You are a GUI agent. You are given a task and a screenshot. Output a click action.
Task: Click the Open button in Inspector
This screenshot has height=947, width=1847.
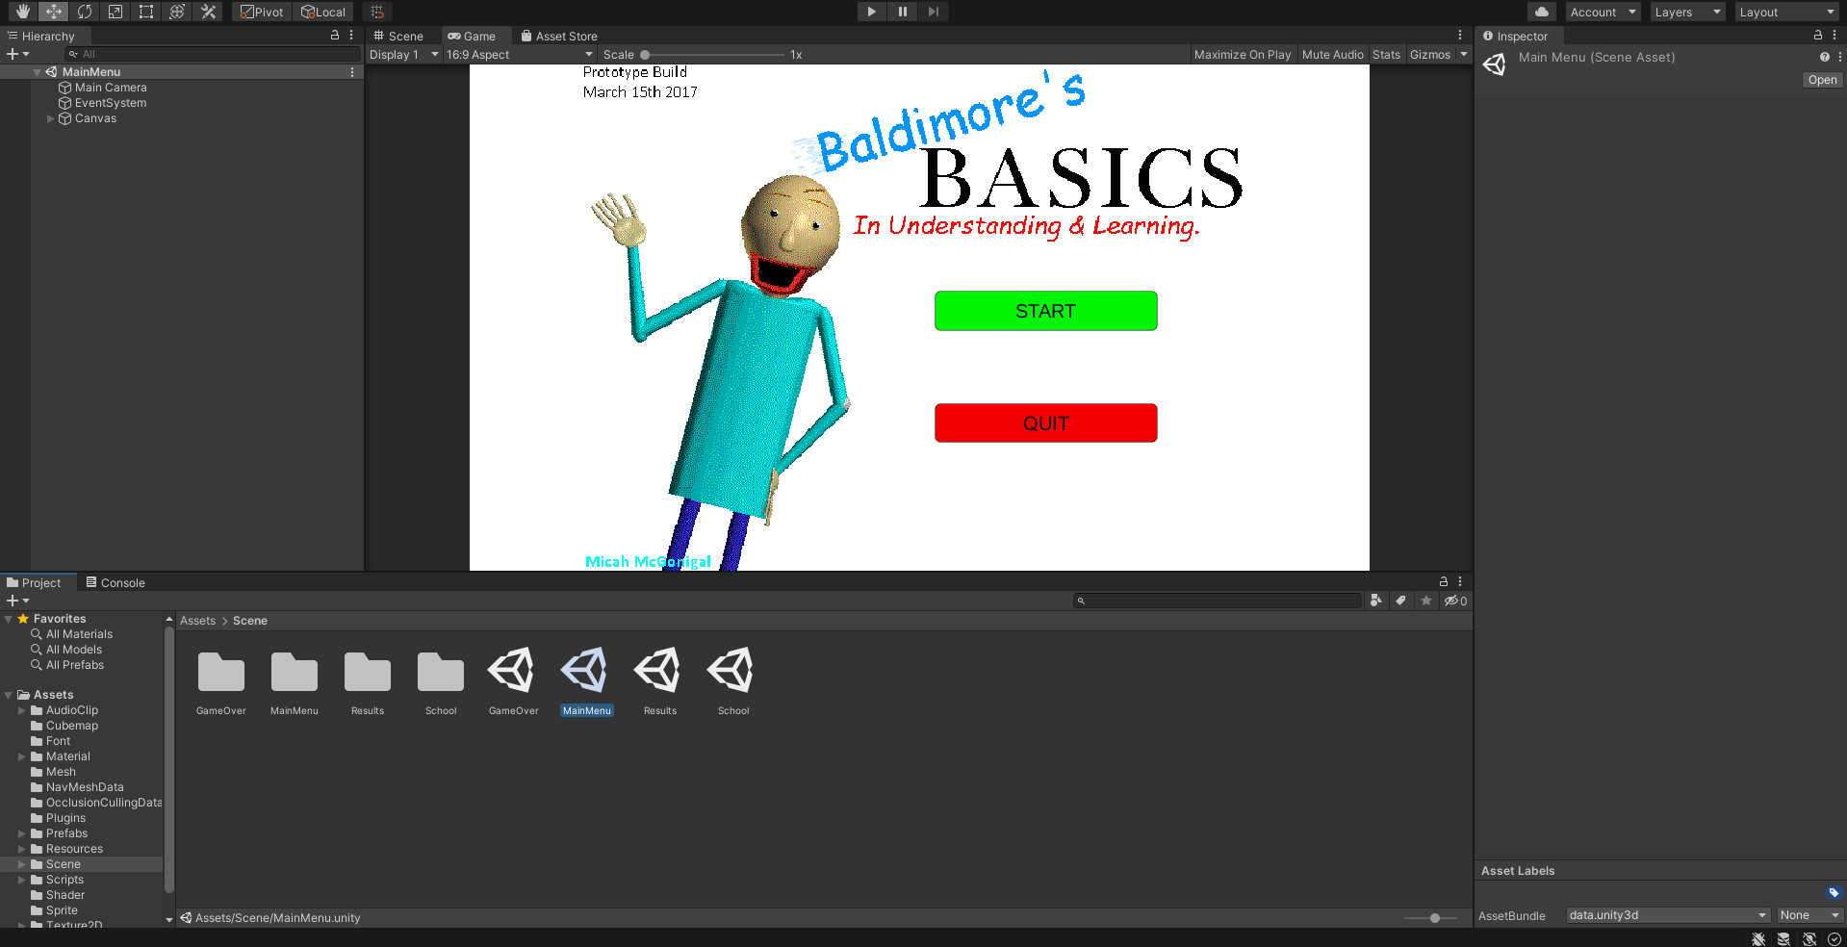pyautogui.click(x=1822, y=80)
